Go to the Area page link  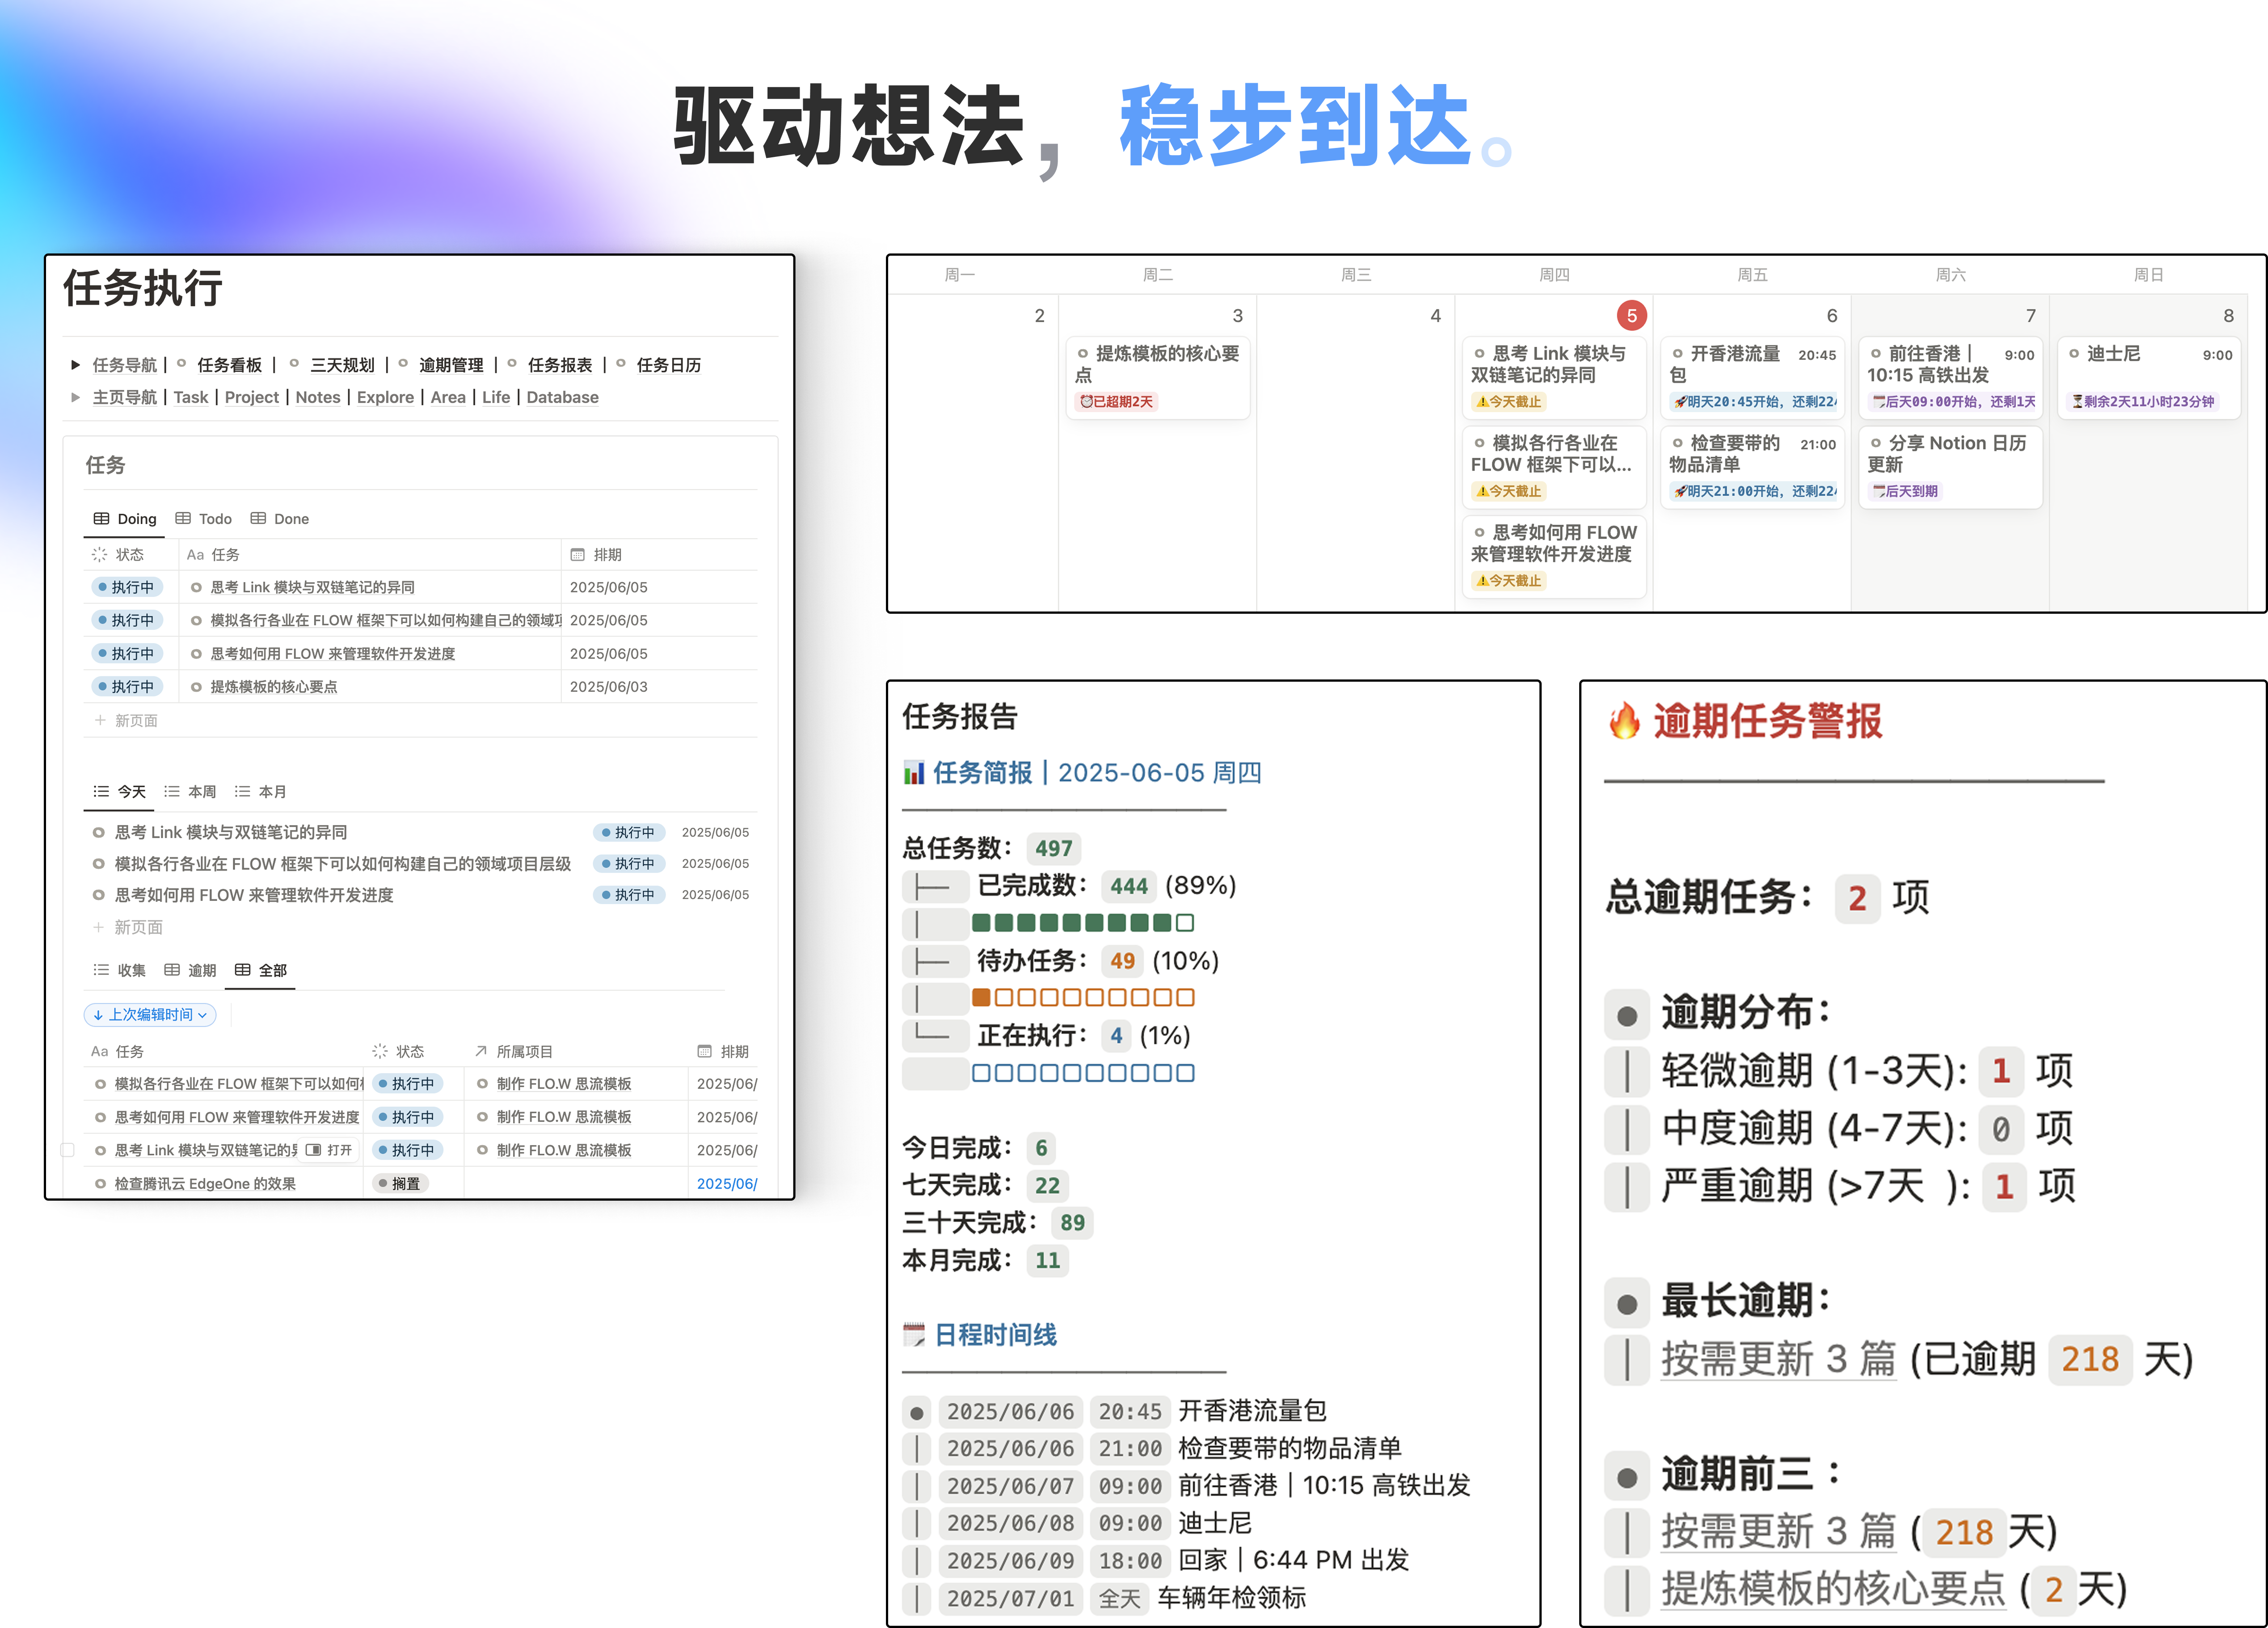[x=448, y=397]
